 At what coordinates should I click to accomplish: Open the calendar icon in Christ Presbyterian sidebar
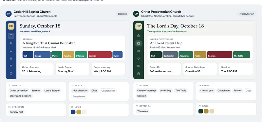139,44
